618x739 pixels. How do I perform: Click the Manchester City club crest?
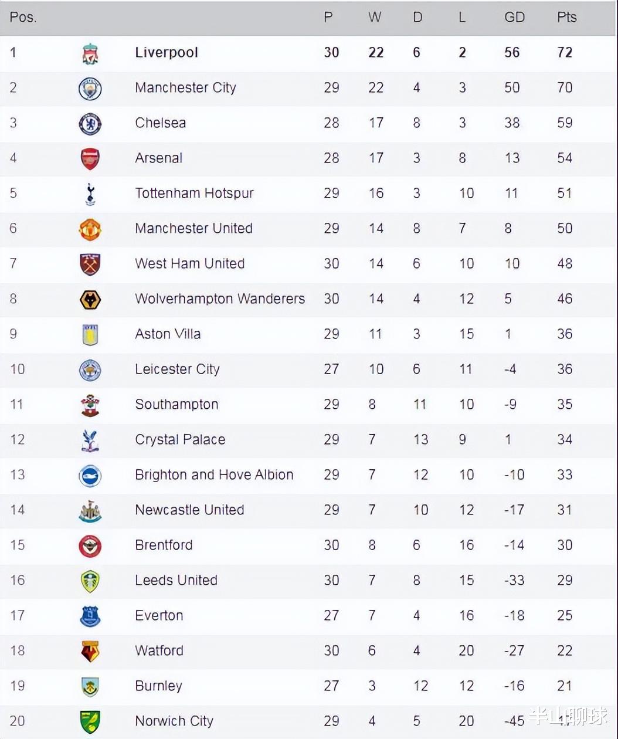coord(90,89)
